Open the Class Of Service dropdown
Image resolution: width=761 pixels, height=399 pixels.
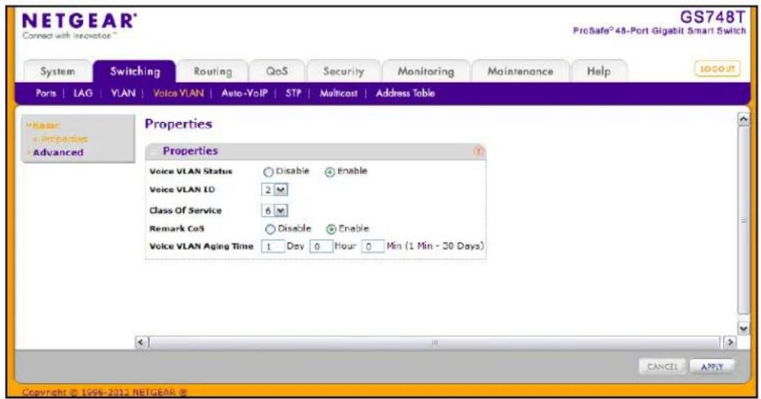pos(274,211)
